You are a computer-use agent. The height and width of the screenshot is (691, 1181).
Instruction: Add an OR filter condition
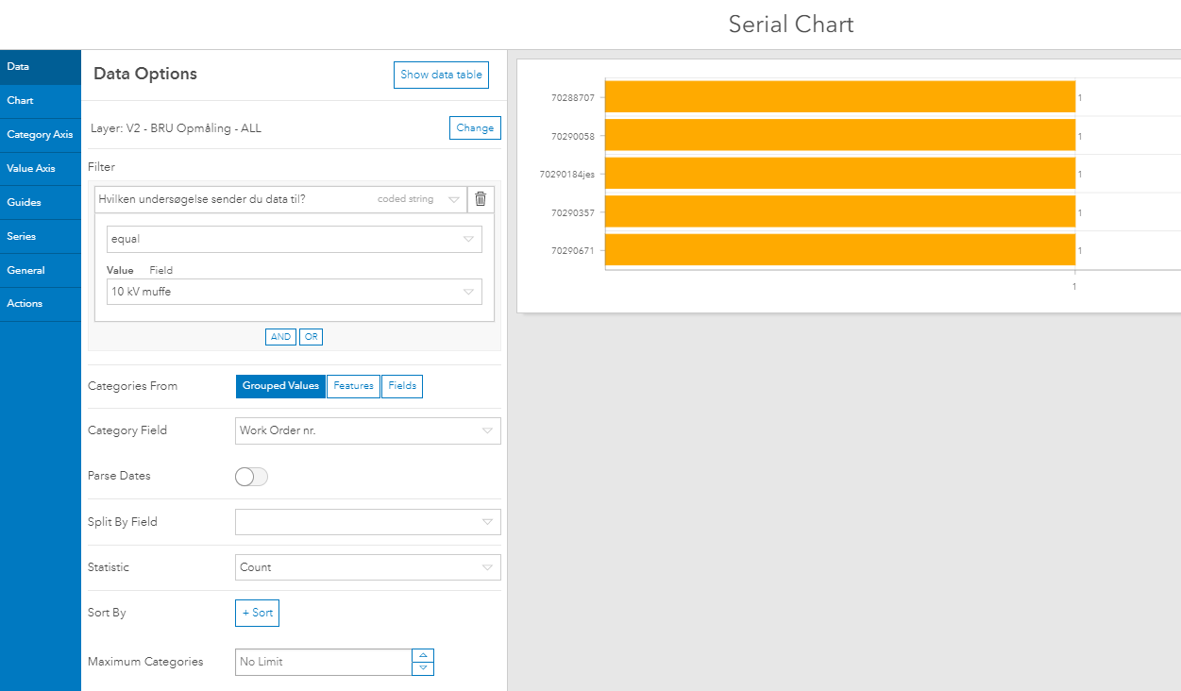312,336
